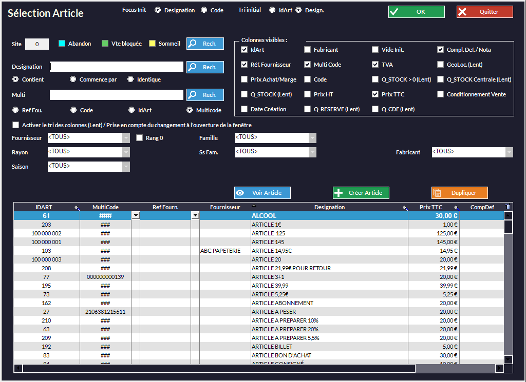Open the Fabricant filter combo box
This screenshot has height=382, width=526.
pos(509,152)
